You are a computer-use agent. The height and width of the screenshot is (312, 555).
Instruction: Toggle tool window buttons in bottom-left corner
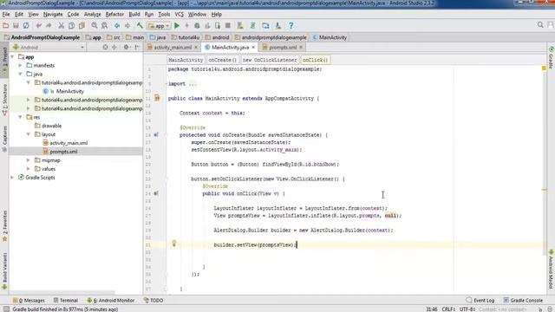pos(6,309)
